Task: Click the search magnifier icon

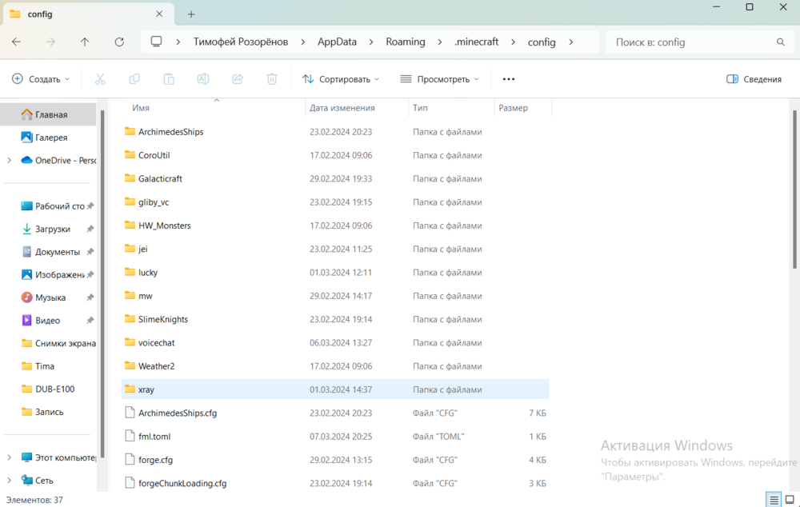Action: click(781, 42)
